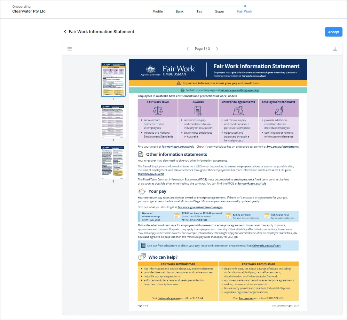
Task: Click the Other information statements heading
Action: [176, 154]
